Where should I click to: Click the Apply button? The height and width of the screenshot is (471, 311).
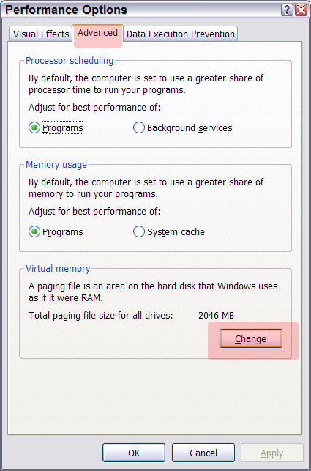tap(272, 453)
